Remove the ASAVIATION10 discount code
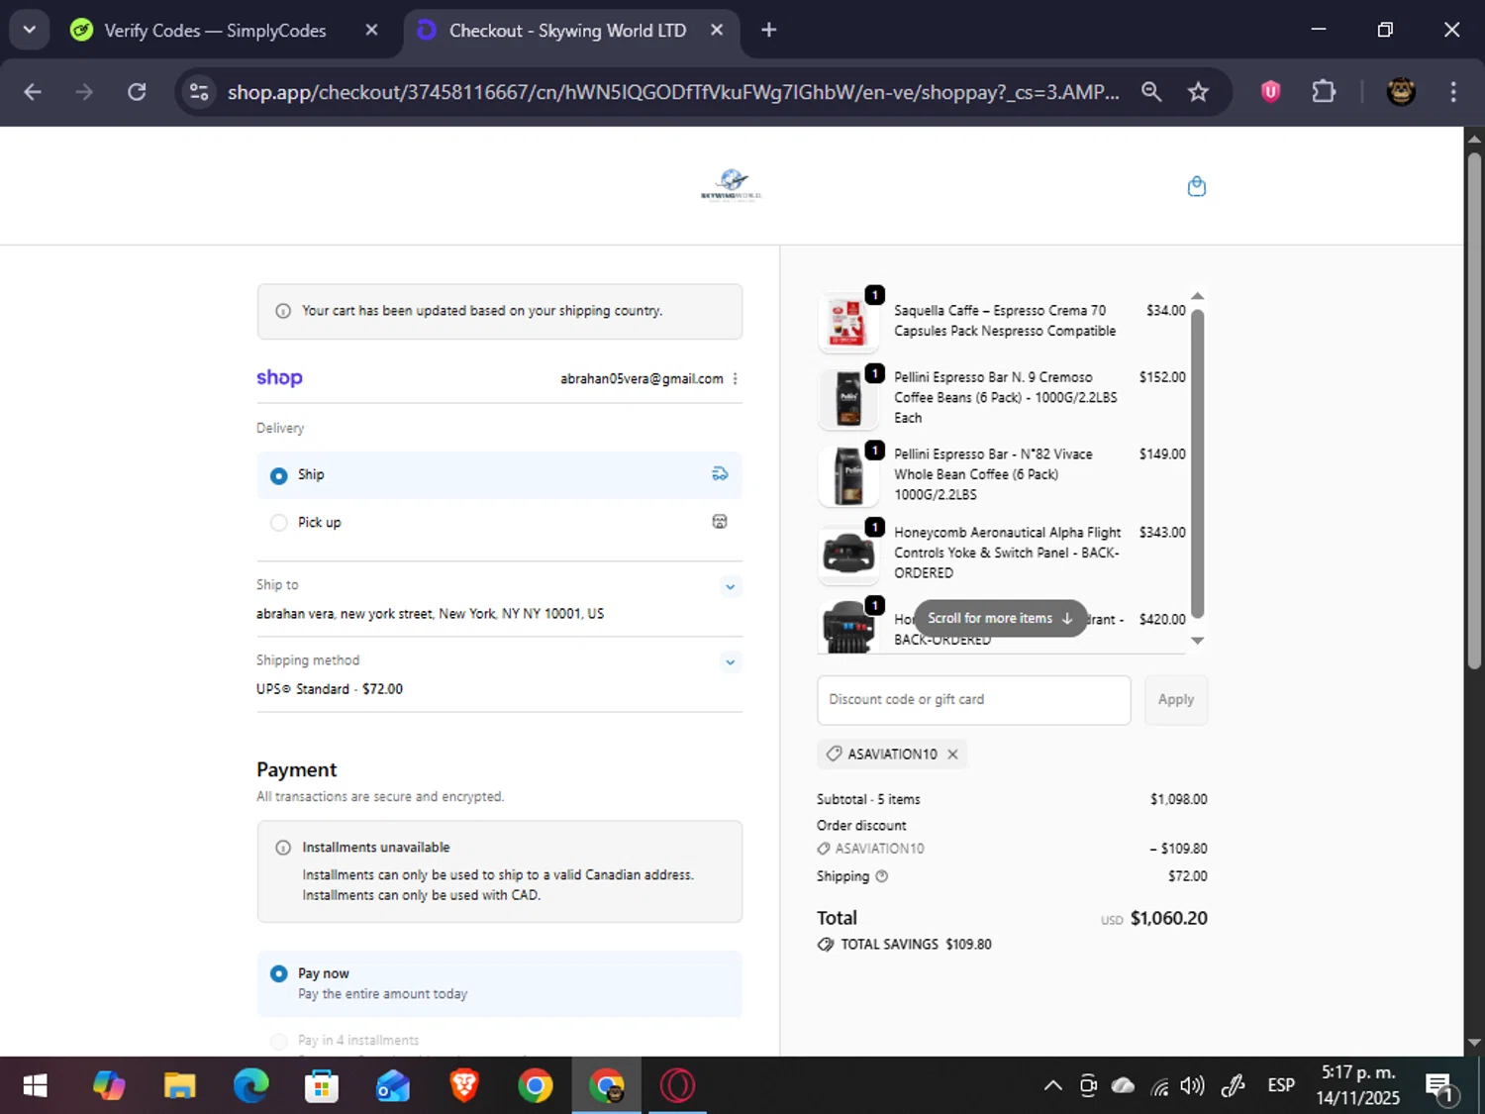Viewport: 1485px width, 1114px height. (x=952, y=755)
